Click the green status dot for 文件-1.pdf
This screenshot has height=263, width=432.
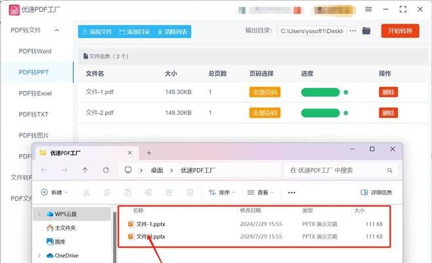[346, 92]
